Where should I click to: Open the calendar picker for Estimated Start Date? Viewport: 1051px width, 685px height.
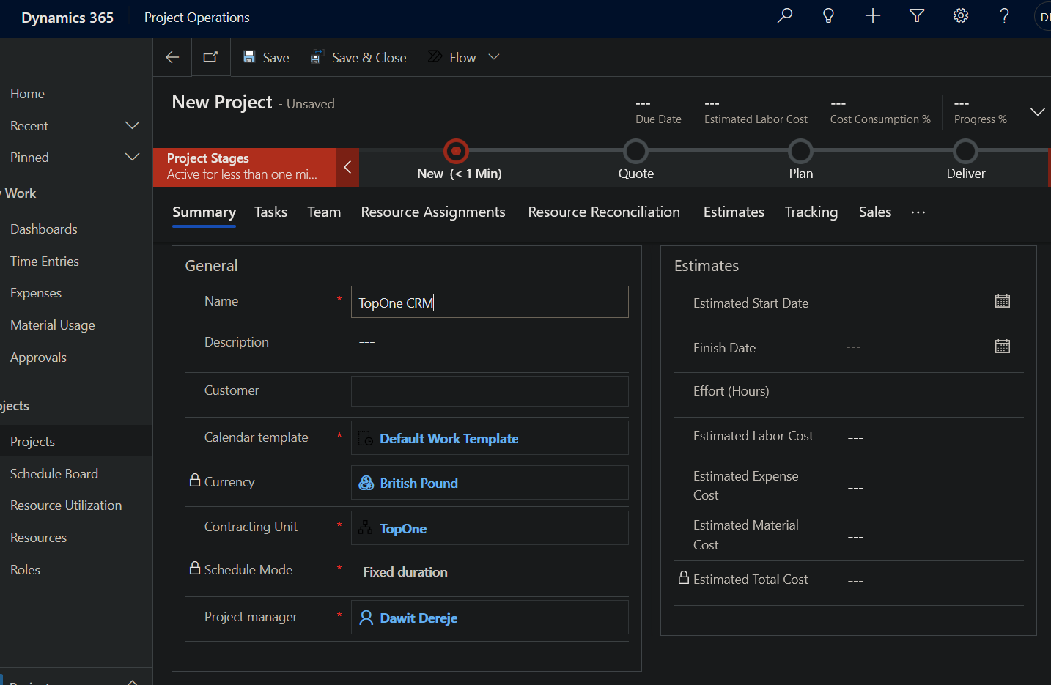pyautogui.click(x=1003, y=300)
